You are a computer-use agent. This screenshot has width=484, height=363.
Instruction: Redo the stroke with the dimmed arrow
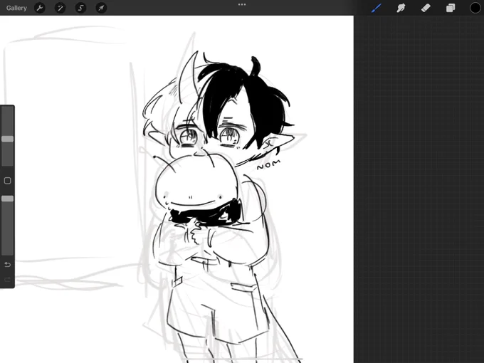pyautogui.click(x=7, y=280)
